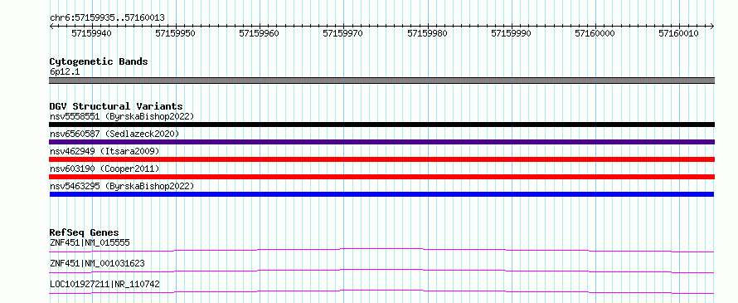Click variant label nsv5558551 (ByrskaBishop2022)

tap(122, 116)
